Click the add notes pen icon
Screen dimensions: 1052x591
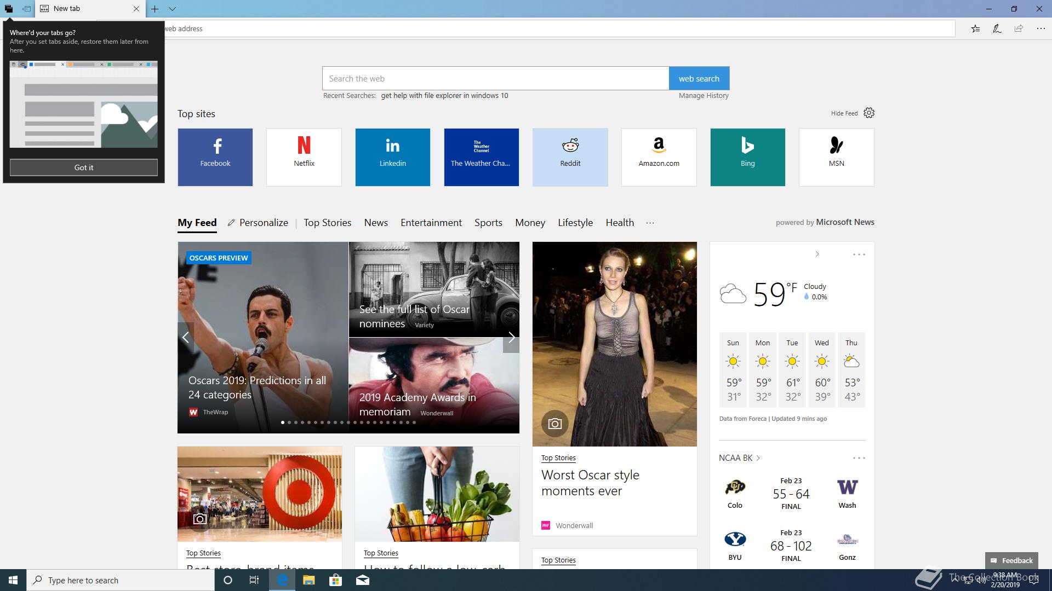coord(997,28)
